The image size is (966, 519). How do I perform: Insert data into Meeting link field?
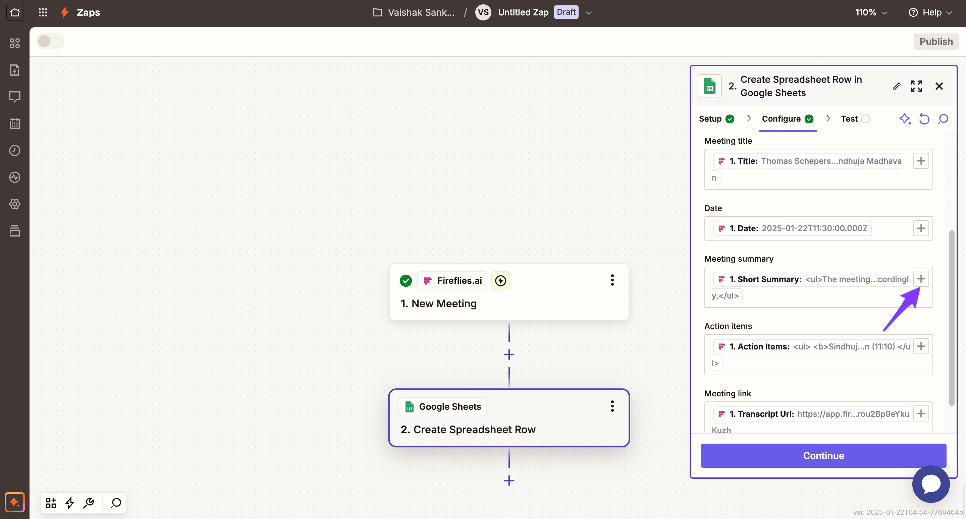pyautogui.click(x=921, y=414)
